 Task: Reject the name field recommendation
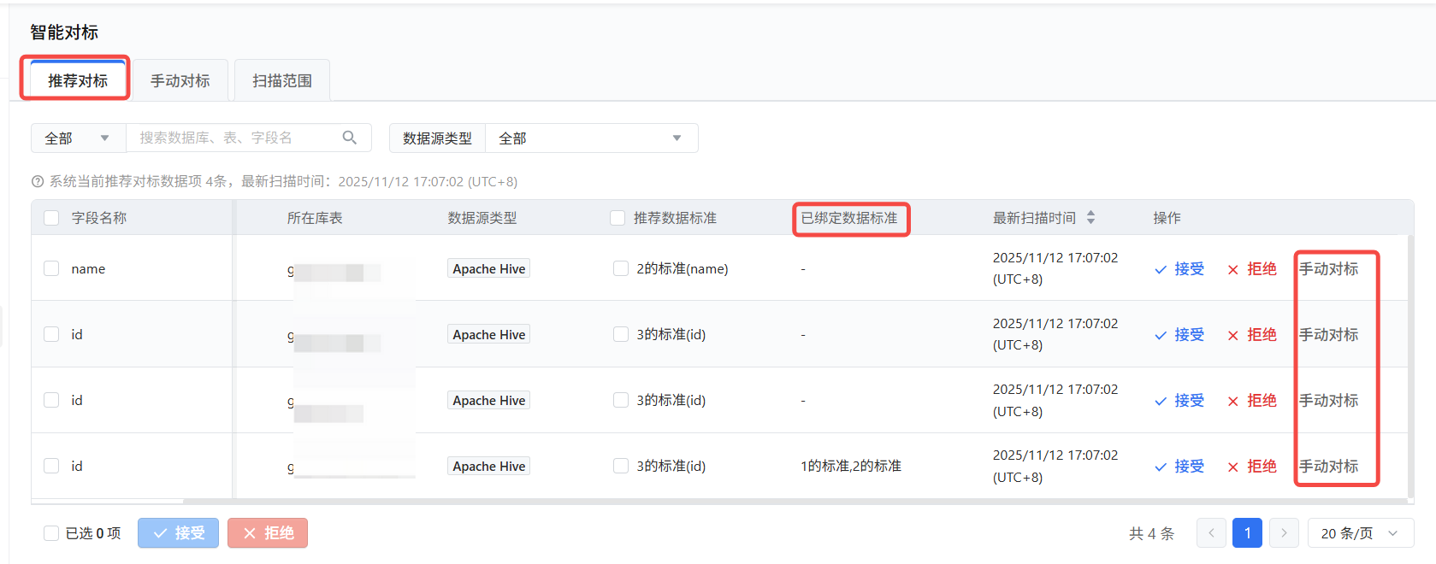click(1252, 269)
